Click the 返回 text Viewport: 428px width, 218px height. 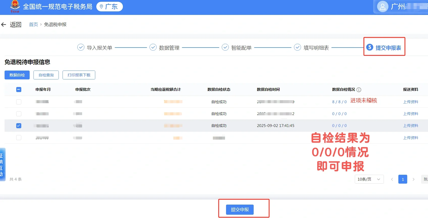[x=15, y=25]
